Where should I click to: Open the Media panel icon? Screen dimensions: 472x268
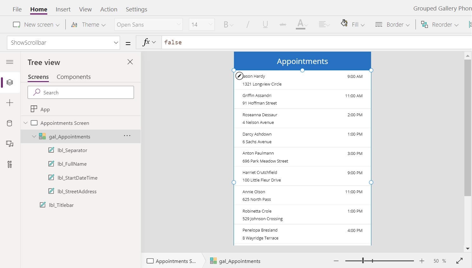pos(10,144)
